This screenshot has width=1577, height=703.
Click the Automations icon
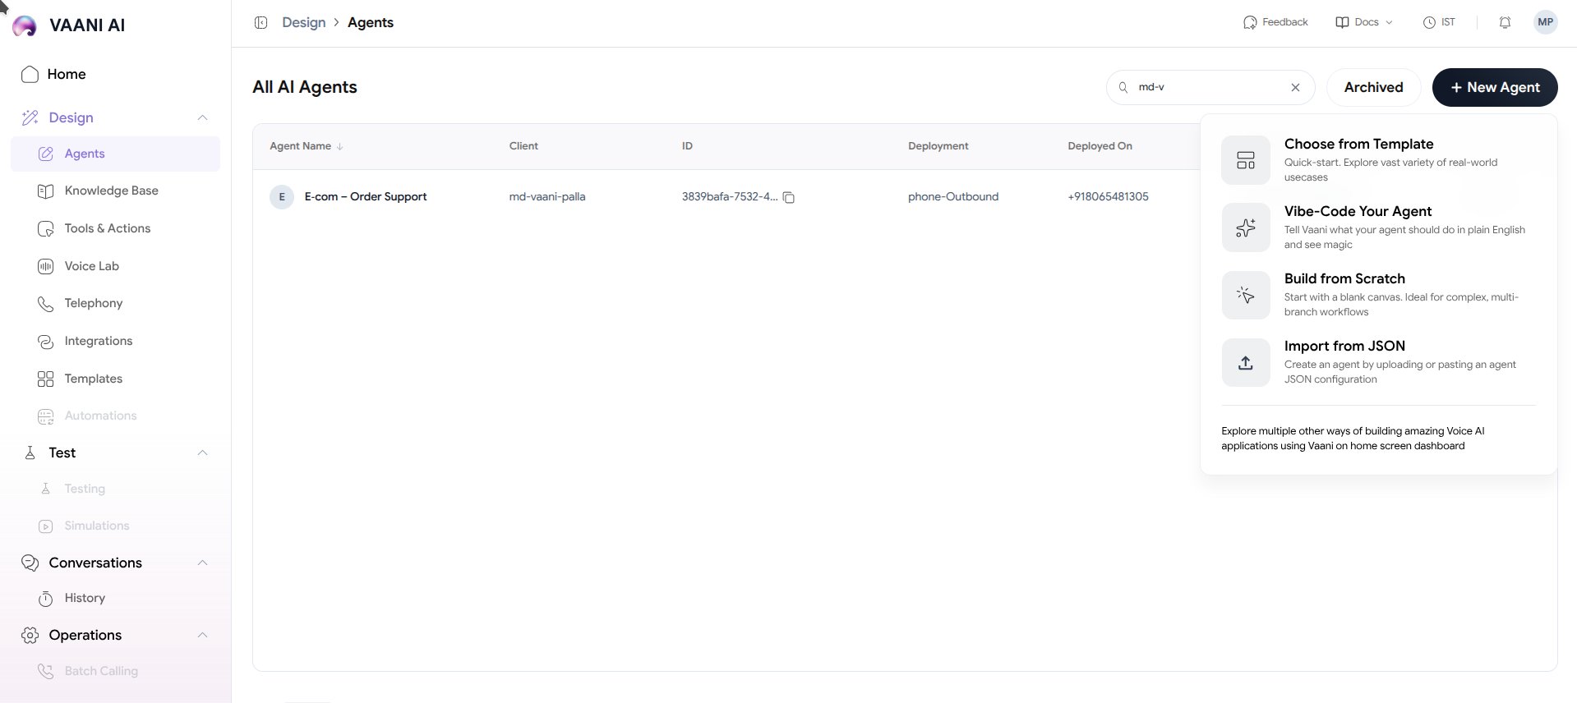point(46,416)
